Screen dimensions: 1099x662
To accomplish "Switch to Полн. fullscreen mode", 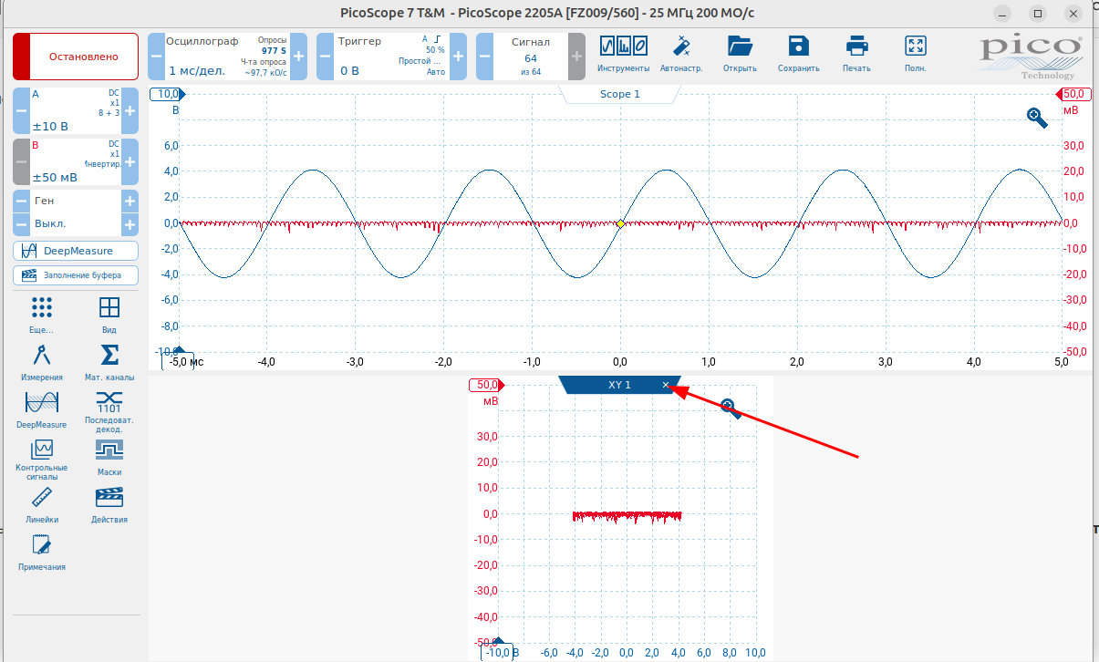I will tap(915, 55).
